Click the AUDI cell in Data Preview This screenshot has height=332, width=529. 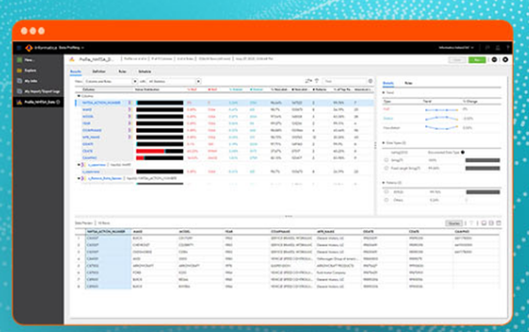136,259
